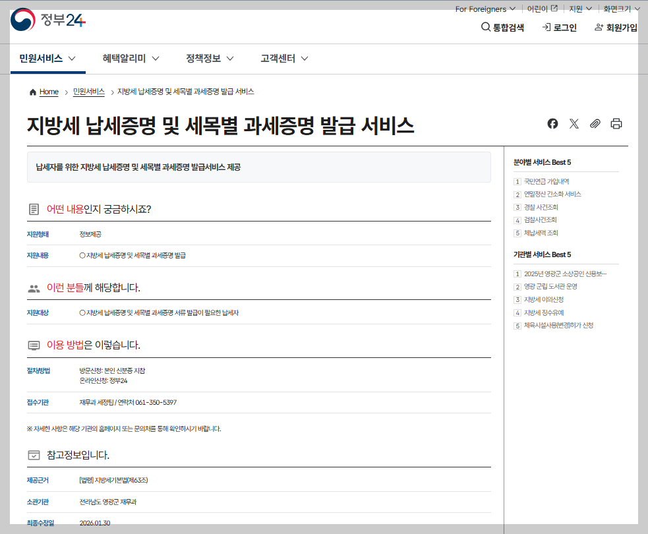Copy the page URL via the link icon
This screenshot has width=648, height=534.
point(595,123)
